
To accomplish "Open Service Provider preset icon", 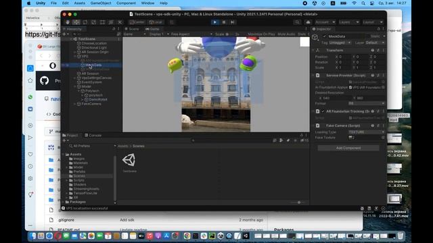I will coord(378,75).
